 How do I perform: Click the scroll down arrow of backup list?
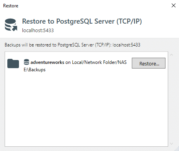[171, 144]
